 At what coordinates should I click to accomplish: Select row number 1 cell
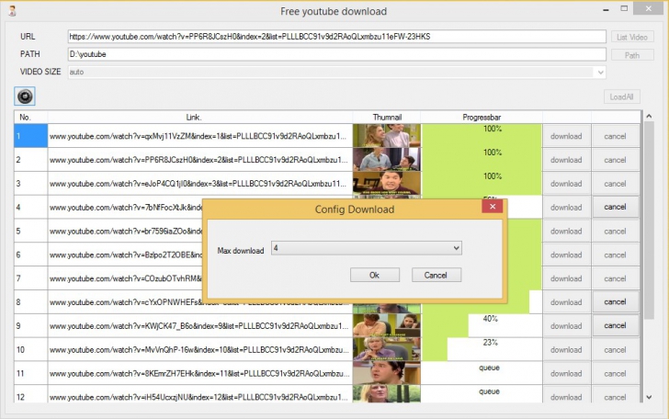tap(30, 136)
